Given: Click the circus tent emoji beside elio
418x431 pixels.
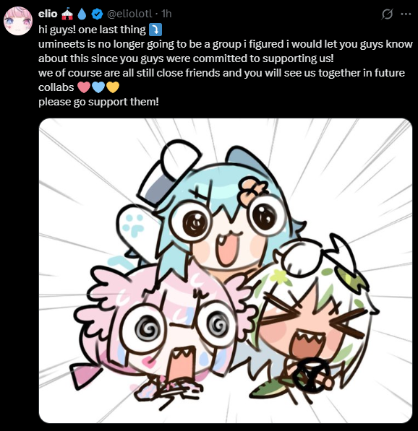Looking at the screenshot, I should pyautogui.click(x=67, y=14).
